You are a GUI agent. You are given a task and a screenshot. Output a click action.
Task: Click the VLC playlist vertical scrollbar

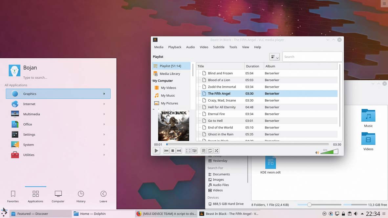click(x=340, y=95)
